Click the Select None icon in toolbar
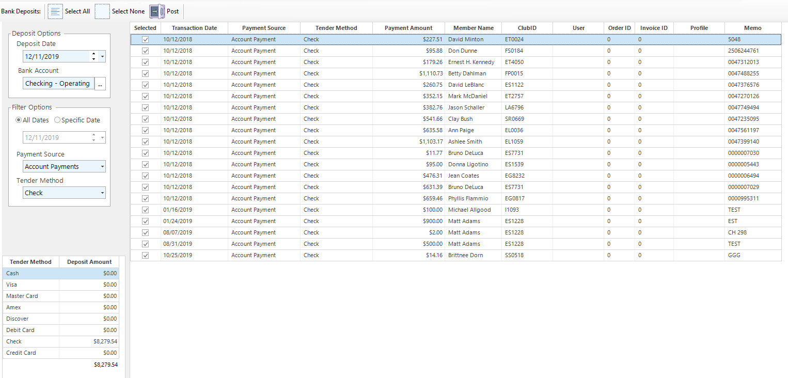This screenshot has height=378, width=788. click(102, 11)
